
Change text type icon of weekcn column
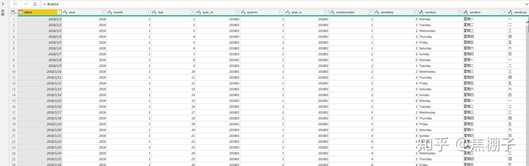466,12
